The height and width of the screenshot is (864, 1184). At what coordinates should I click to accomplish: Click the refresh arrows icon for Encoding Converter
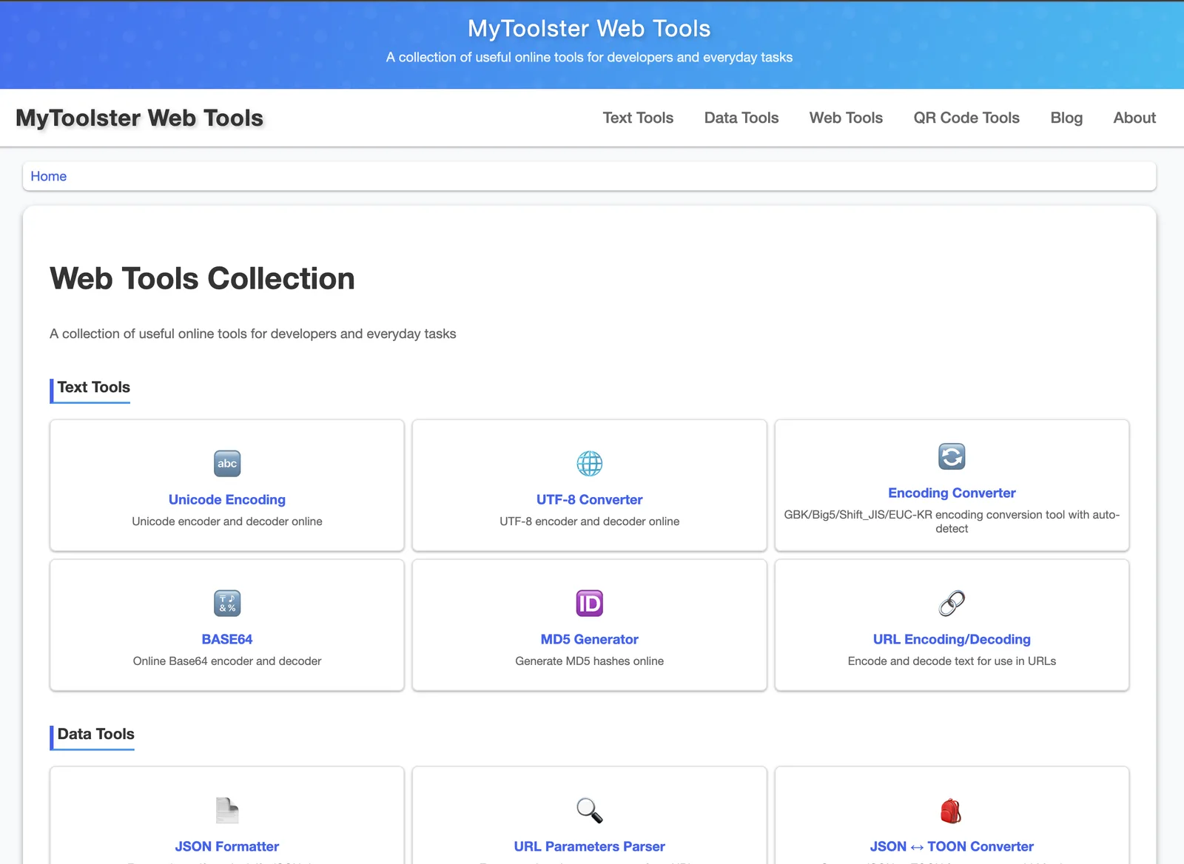pos(952,456)
